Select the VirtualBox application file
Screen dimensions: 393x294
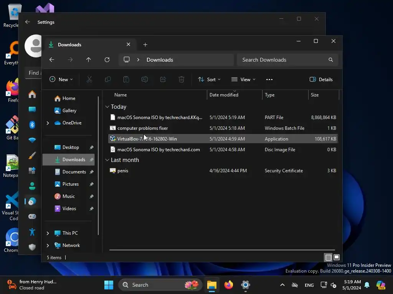[223, 139]
